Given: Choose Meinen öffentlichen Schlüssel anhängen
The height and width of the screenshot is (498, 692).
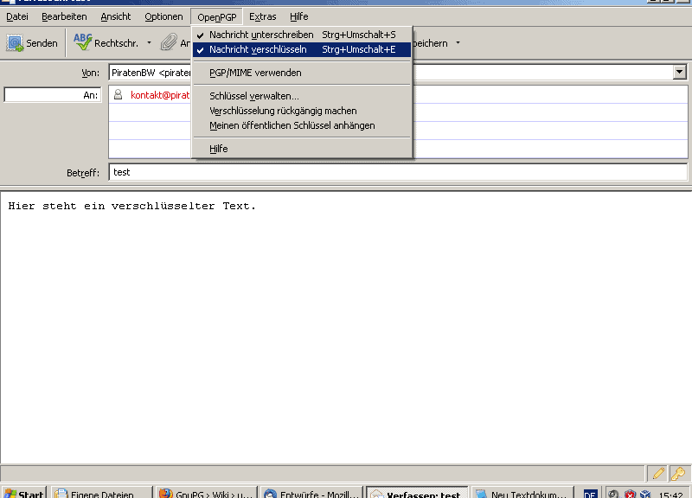Looking at the screenshot, I should coord(302,125).
